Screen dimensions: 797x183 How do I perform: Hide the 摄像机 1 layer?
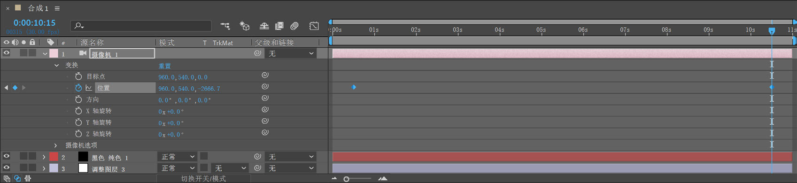click(x=6, y=53)
